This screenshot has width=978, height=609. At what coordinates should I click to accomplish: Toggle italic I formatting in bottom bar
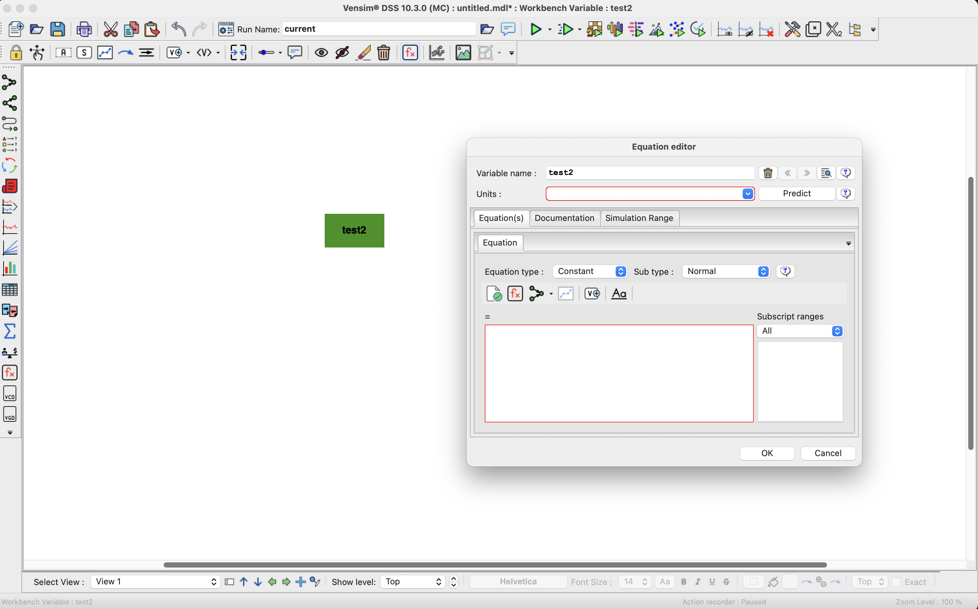pos(698,582)
